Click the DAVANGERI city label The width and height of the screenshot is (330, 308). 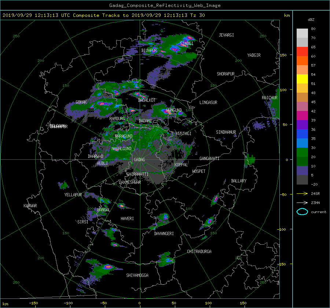pyautogui.click(x=164, y=234)
